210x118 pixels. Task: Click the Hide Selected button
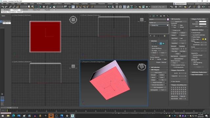coord(175,56)
